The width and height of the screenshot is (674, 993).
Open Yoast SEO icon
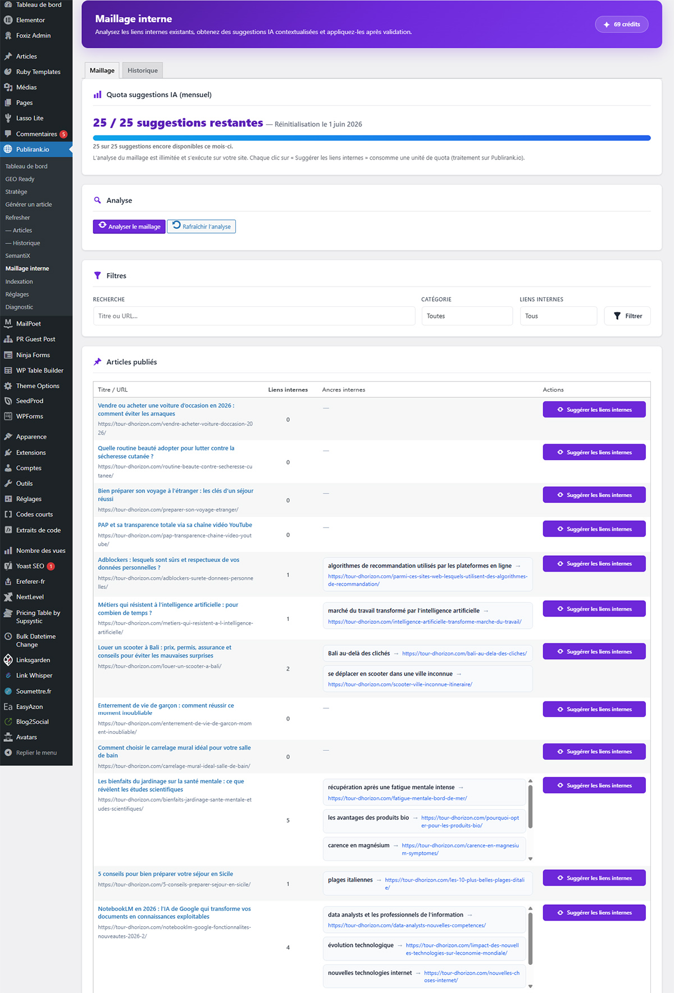(8, 566)
